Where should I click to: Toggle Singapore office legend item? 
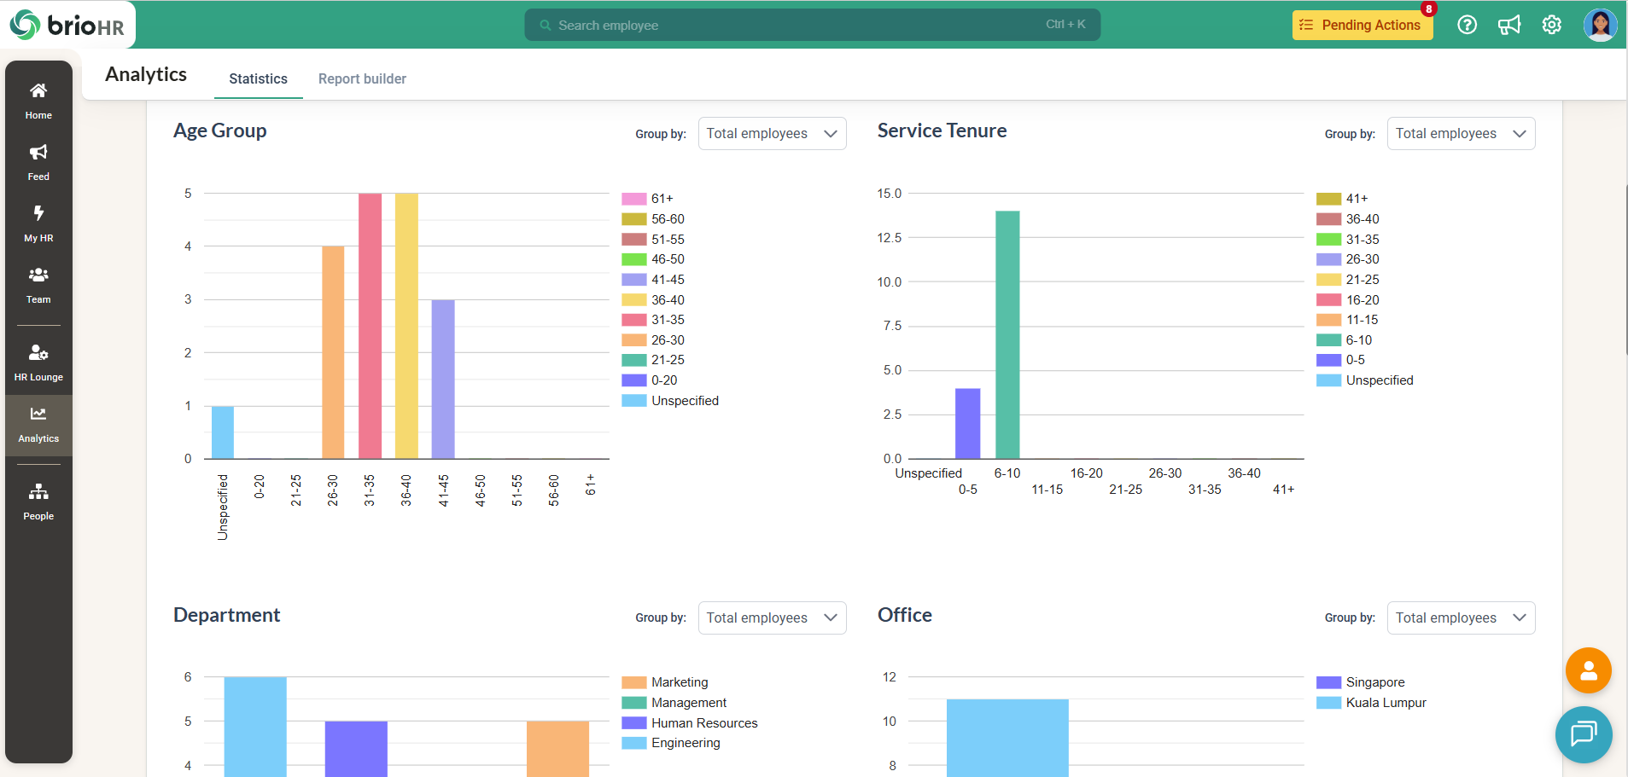pyautogui.click(x=1361, y=682)
